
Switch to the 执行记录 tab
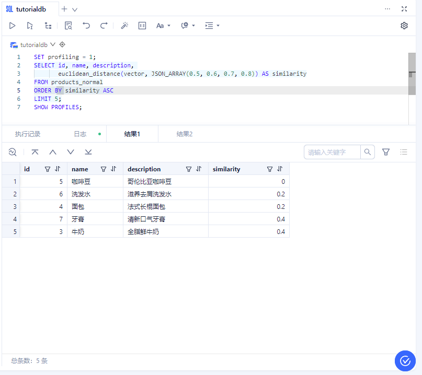27,134
